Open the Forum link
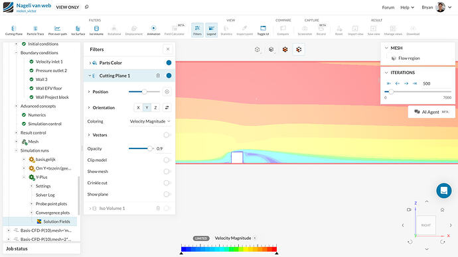Screen dimensions: 458x257 (388, 7)
